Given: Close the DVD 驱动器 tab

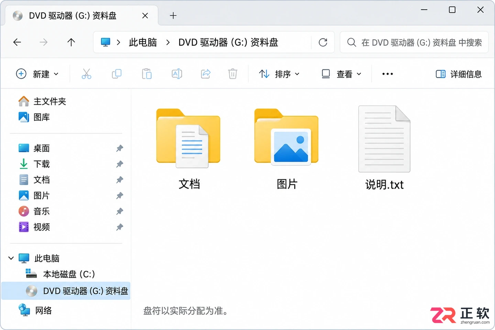Looking at the screenshot, I should coord(145,15).
